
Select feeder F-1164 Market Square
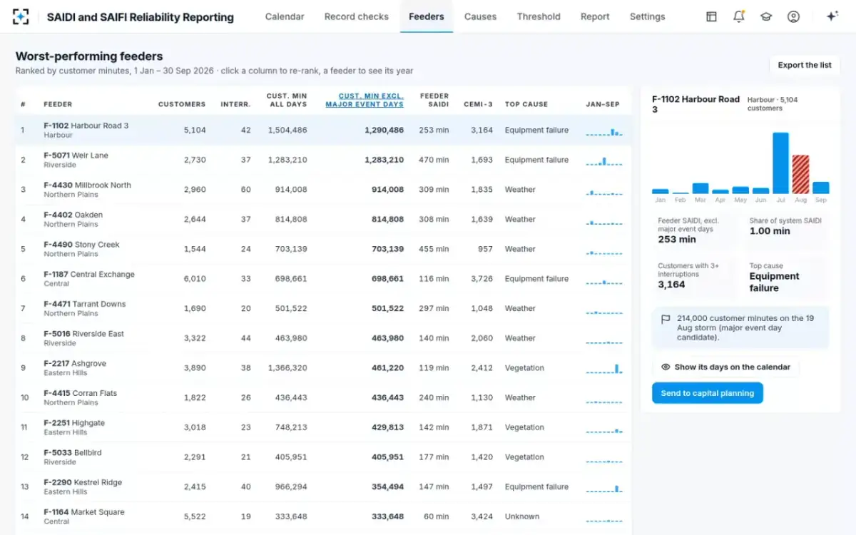click(323, 516)
